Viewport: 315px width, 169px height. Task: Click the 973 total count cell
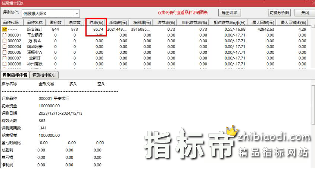point(75,29)
